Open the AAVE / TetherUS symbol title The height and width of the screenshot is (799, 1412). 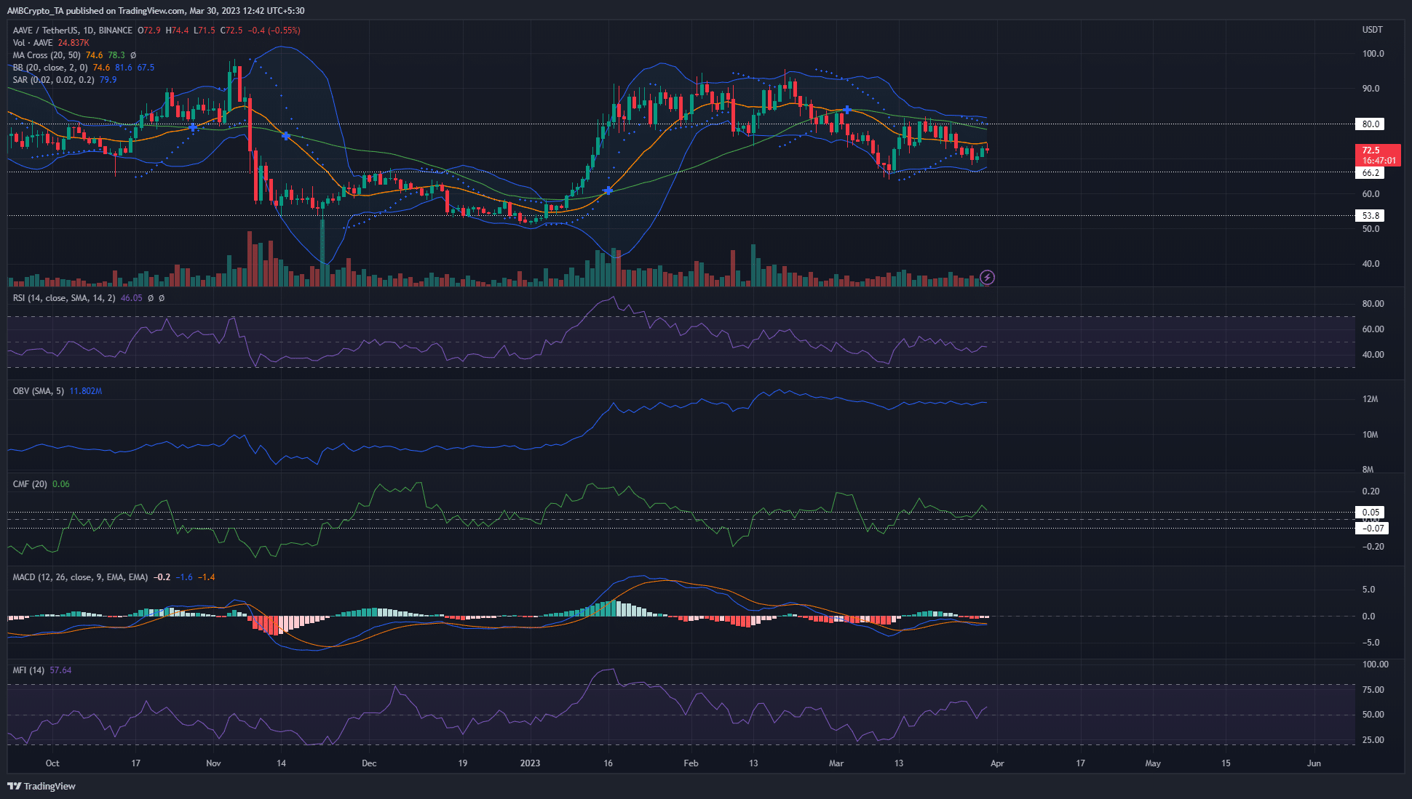[44, 31]
